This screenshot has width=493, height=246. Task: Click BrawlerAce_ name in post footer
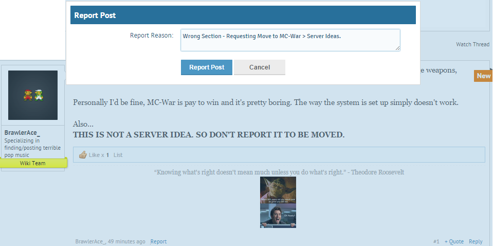coord(90,241)
